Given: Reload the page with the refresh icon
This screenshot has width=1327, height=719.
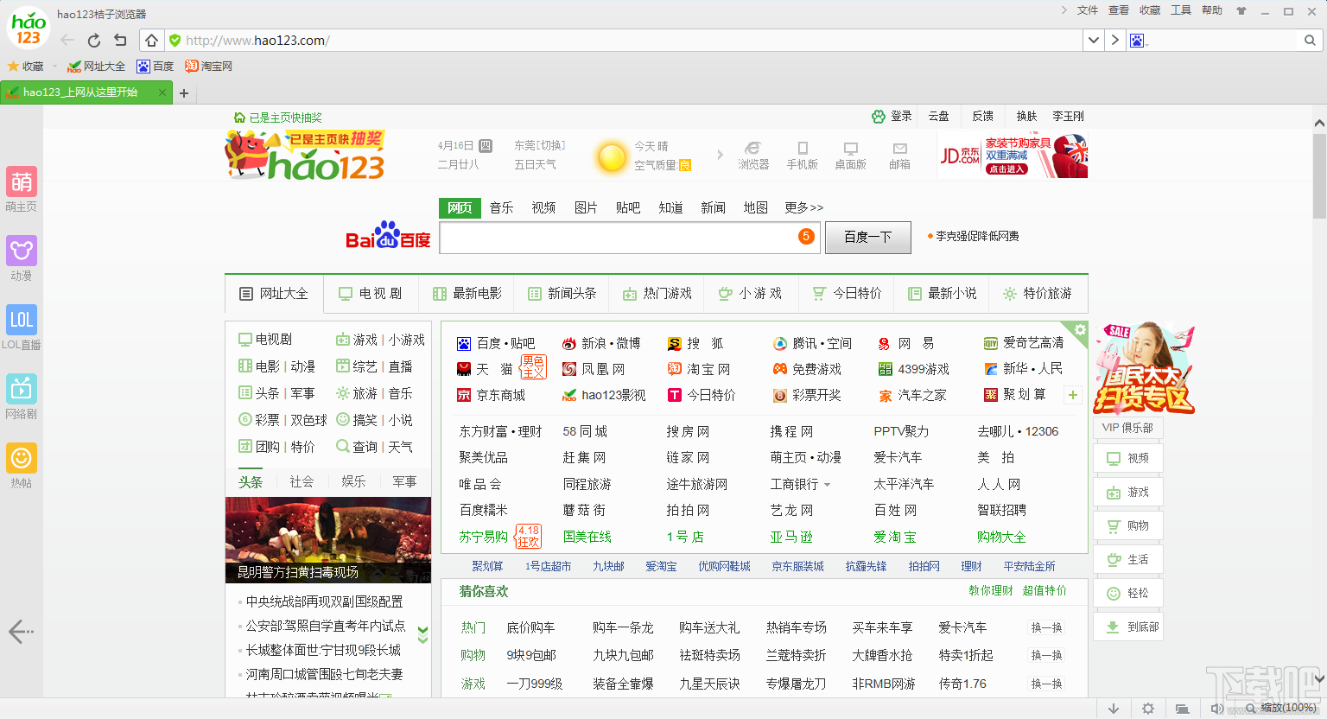Looking at the screenshot, I should (94, 41).
